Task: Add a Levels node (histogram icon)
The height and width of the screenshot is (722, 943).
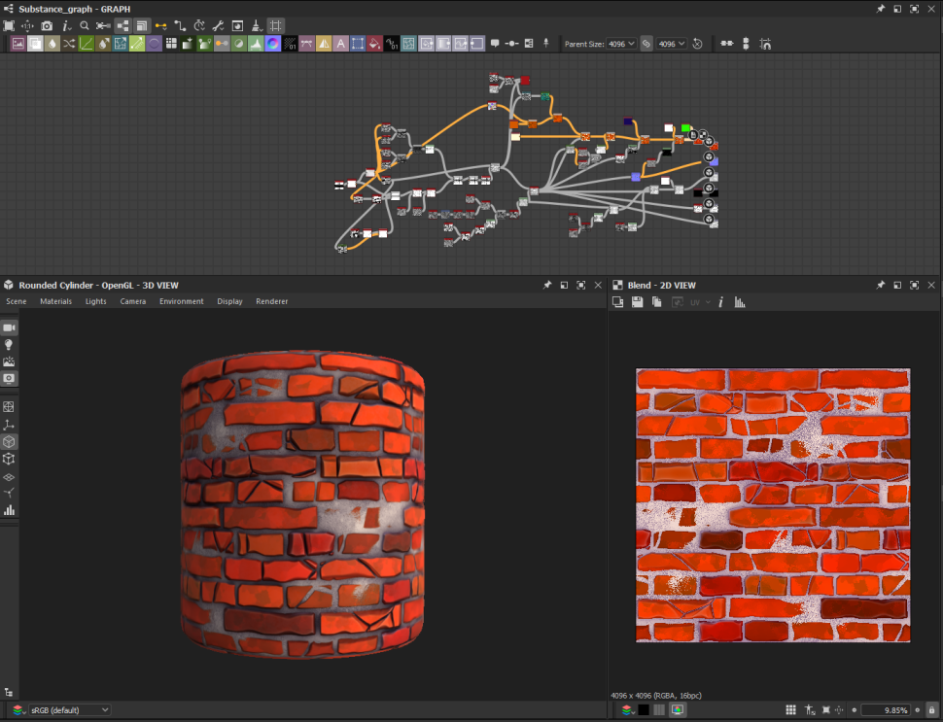Action: click(256, 44)
